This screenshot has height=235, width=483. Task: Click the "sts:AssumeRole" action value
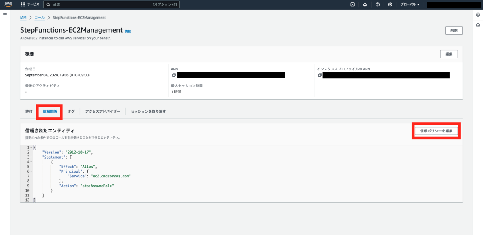97,186
